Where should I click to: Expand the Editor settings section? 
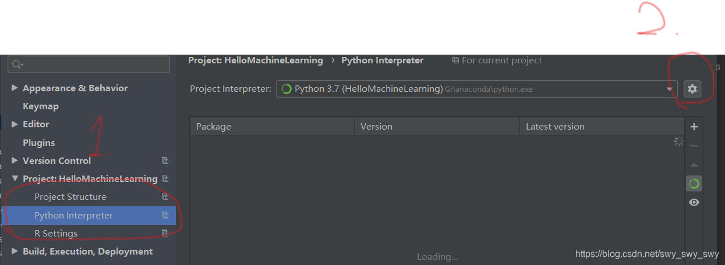point(15,124)
